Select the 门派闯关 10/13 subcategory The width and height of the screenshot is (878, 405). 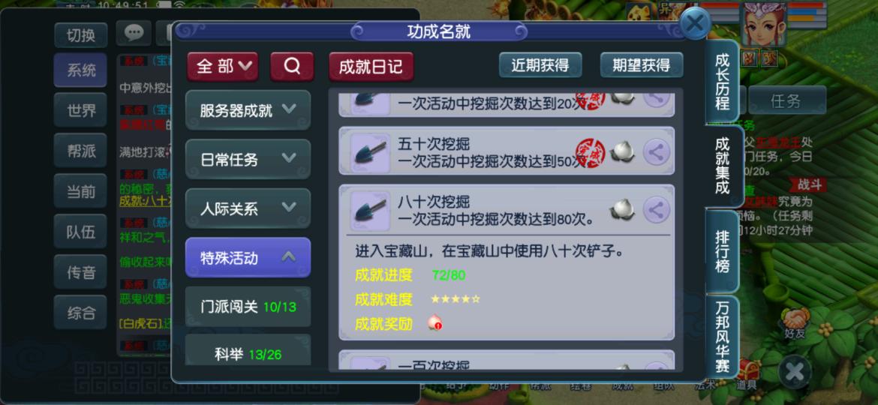[248, 307]
